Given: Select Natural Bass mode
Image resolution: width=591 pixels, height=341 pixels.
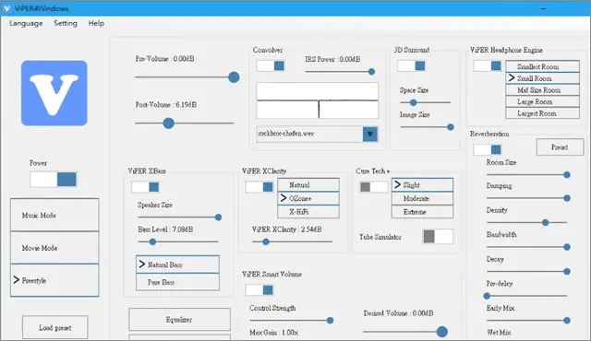Looking at the screenshot, I should [177, 265].
